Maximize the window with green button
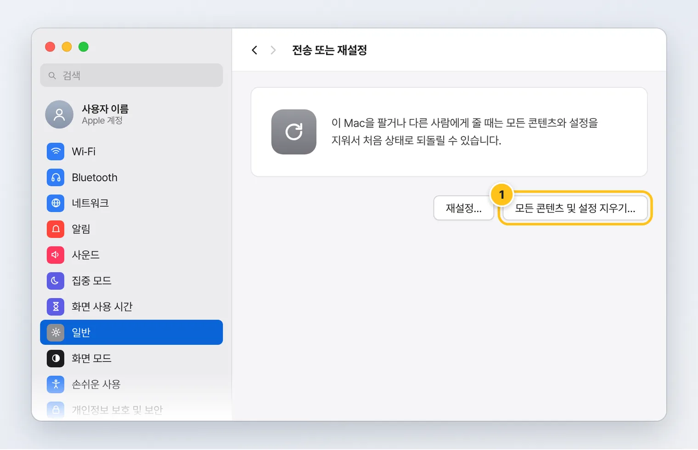698x450 pixels. [x=83, y=47]
